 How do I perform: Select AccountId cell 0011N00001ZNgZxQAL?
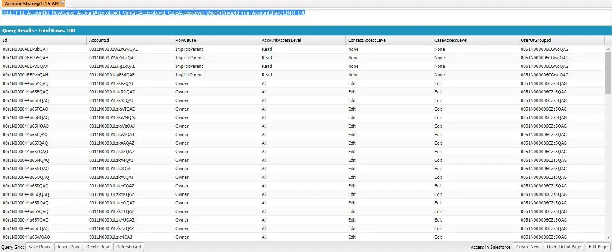pos(129,66)
